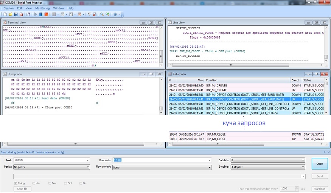The height and width of the screenshot is (193, 331).
Task: Click the New session toolbar icon
Action: click(x=5, y=14)
